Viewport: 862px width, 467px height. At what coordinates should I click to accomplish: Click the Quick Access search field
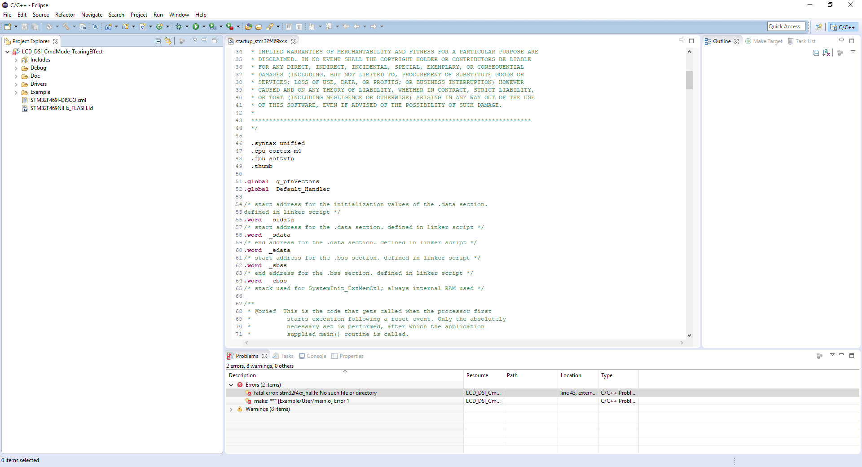tap(786, 26)
